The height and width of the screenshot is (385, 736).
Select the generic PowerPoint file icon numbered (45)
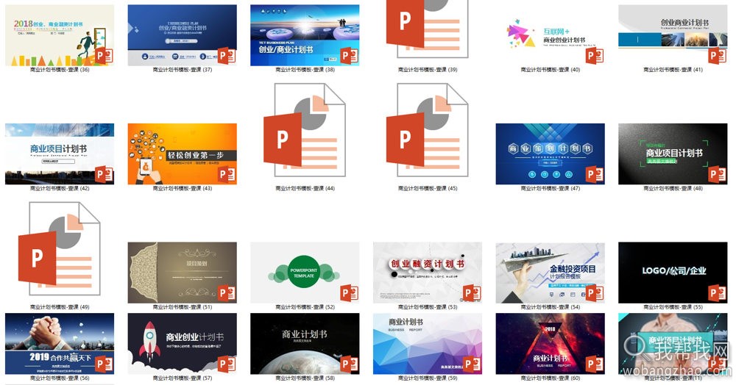pos(427,130)
